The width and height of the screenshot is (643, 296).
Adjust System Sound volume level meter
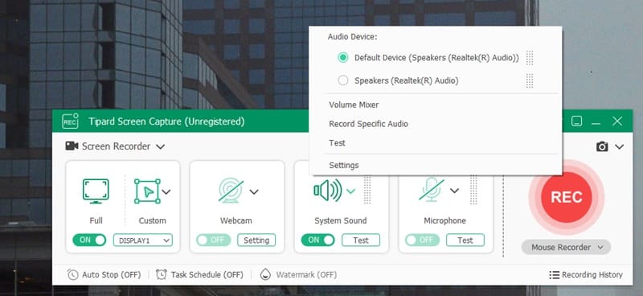coord(367,189)
